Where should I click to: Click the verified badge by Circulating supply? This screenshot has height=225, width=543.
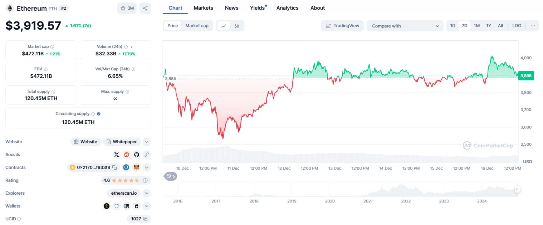coord(99,114)
